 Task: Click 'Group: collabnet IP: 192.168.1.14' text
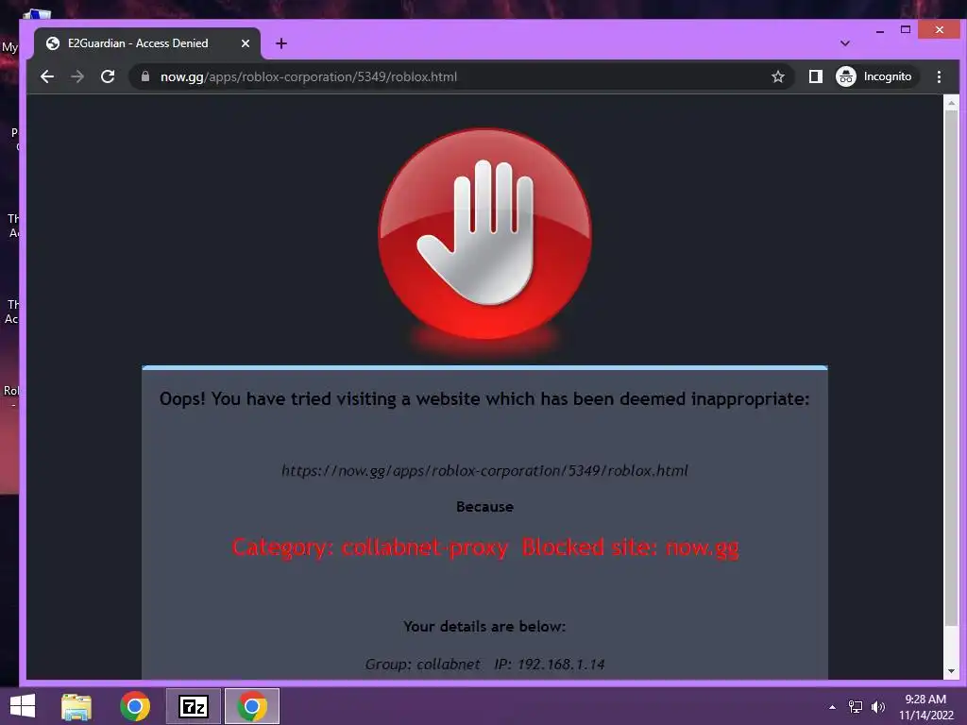pos(484,664)
